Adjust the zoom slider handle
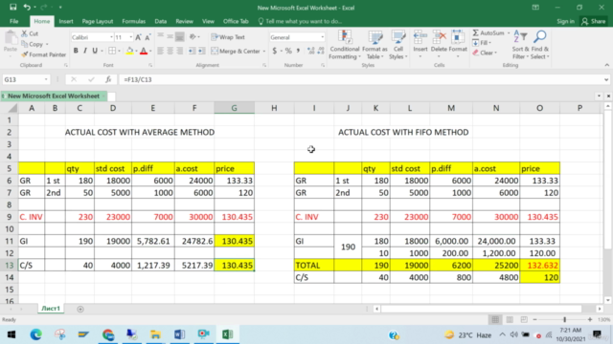The height and width of the screenshot is (344, 613). pos(564,319)
